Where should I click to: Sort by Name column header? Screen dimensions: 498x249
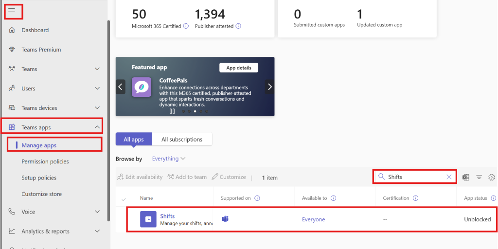tap(146, 198)
